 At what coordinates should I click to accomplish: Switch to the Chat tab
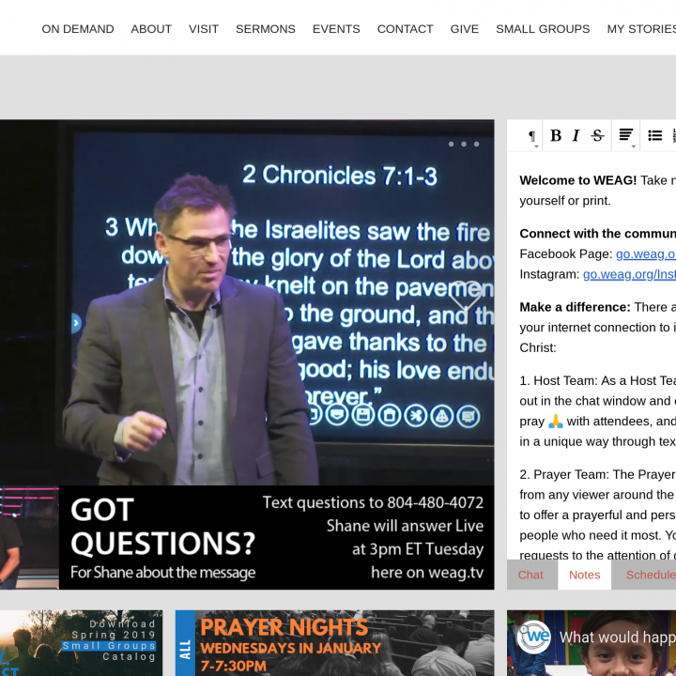530,575
